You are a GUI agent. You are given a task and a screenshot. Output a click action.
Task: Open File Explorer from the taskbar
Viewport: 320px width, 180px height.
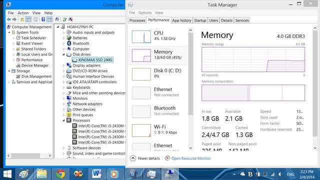click(x=42, y=174)
